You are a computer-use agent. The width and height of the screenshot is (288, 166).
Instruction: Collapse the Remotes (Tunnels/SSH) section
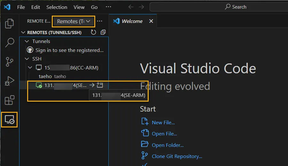23,32
